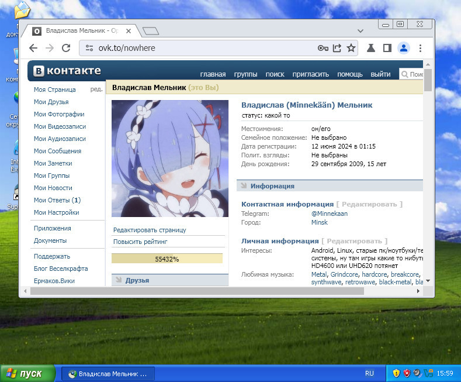The image size is (461, 382).
Task: Open Мои Друзья in sidebar
Action: [x=51, y=102]
